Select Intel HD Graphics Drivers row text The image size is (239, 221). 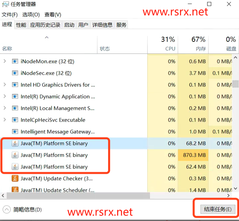(58, 85)
